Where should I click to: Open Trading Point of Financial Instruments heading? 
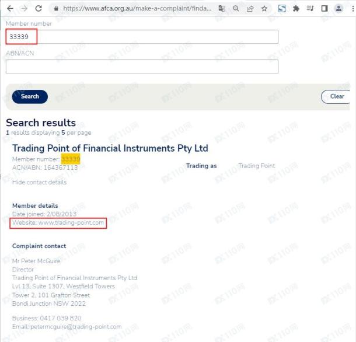tap(110, 148)
